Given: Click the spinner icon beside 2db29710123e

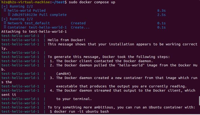Looking at the screenshot, I should point(9,15).
